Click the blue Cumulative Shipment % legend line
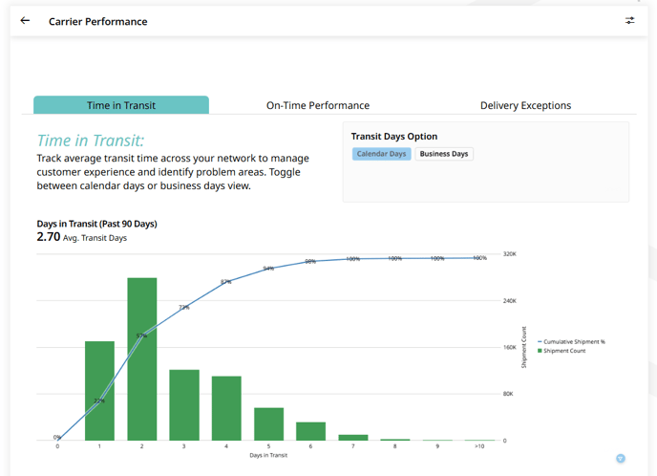 coord(540,341)
